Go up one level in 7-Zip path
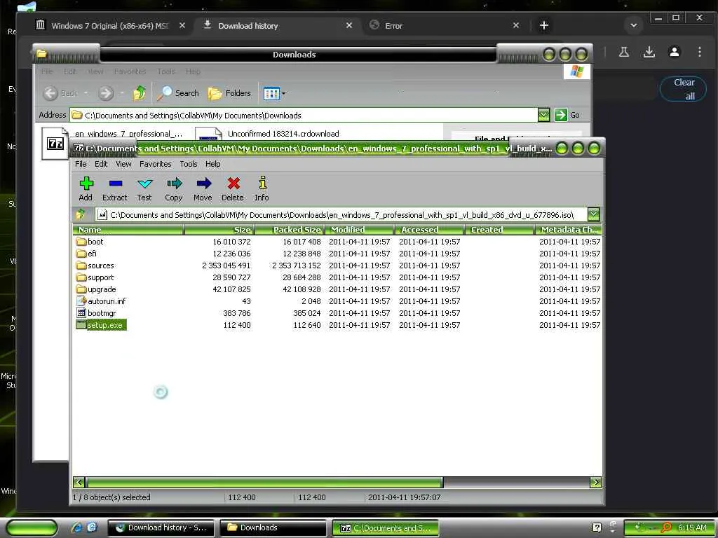718x538 pixels. pyautogui.click(x=81, y=214)
